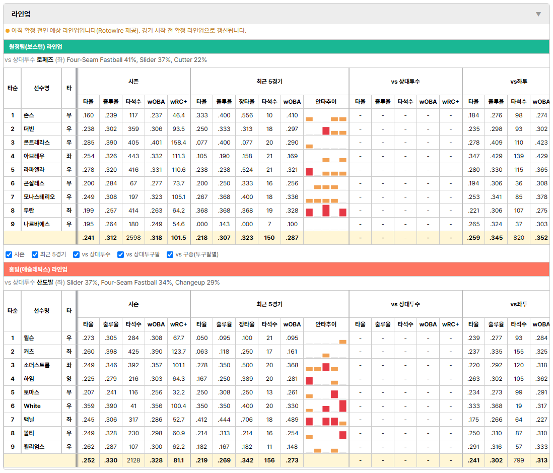Toggle the vs 상대투수 checkbox

click(76, 255)
